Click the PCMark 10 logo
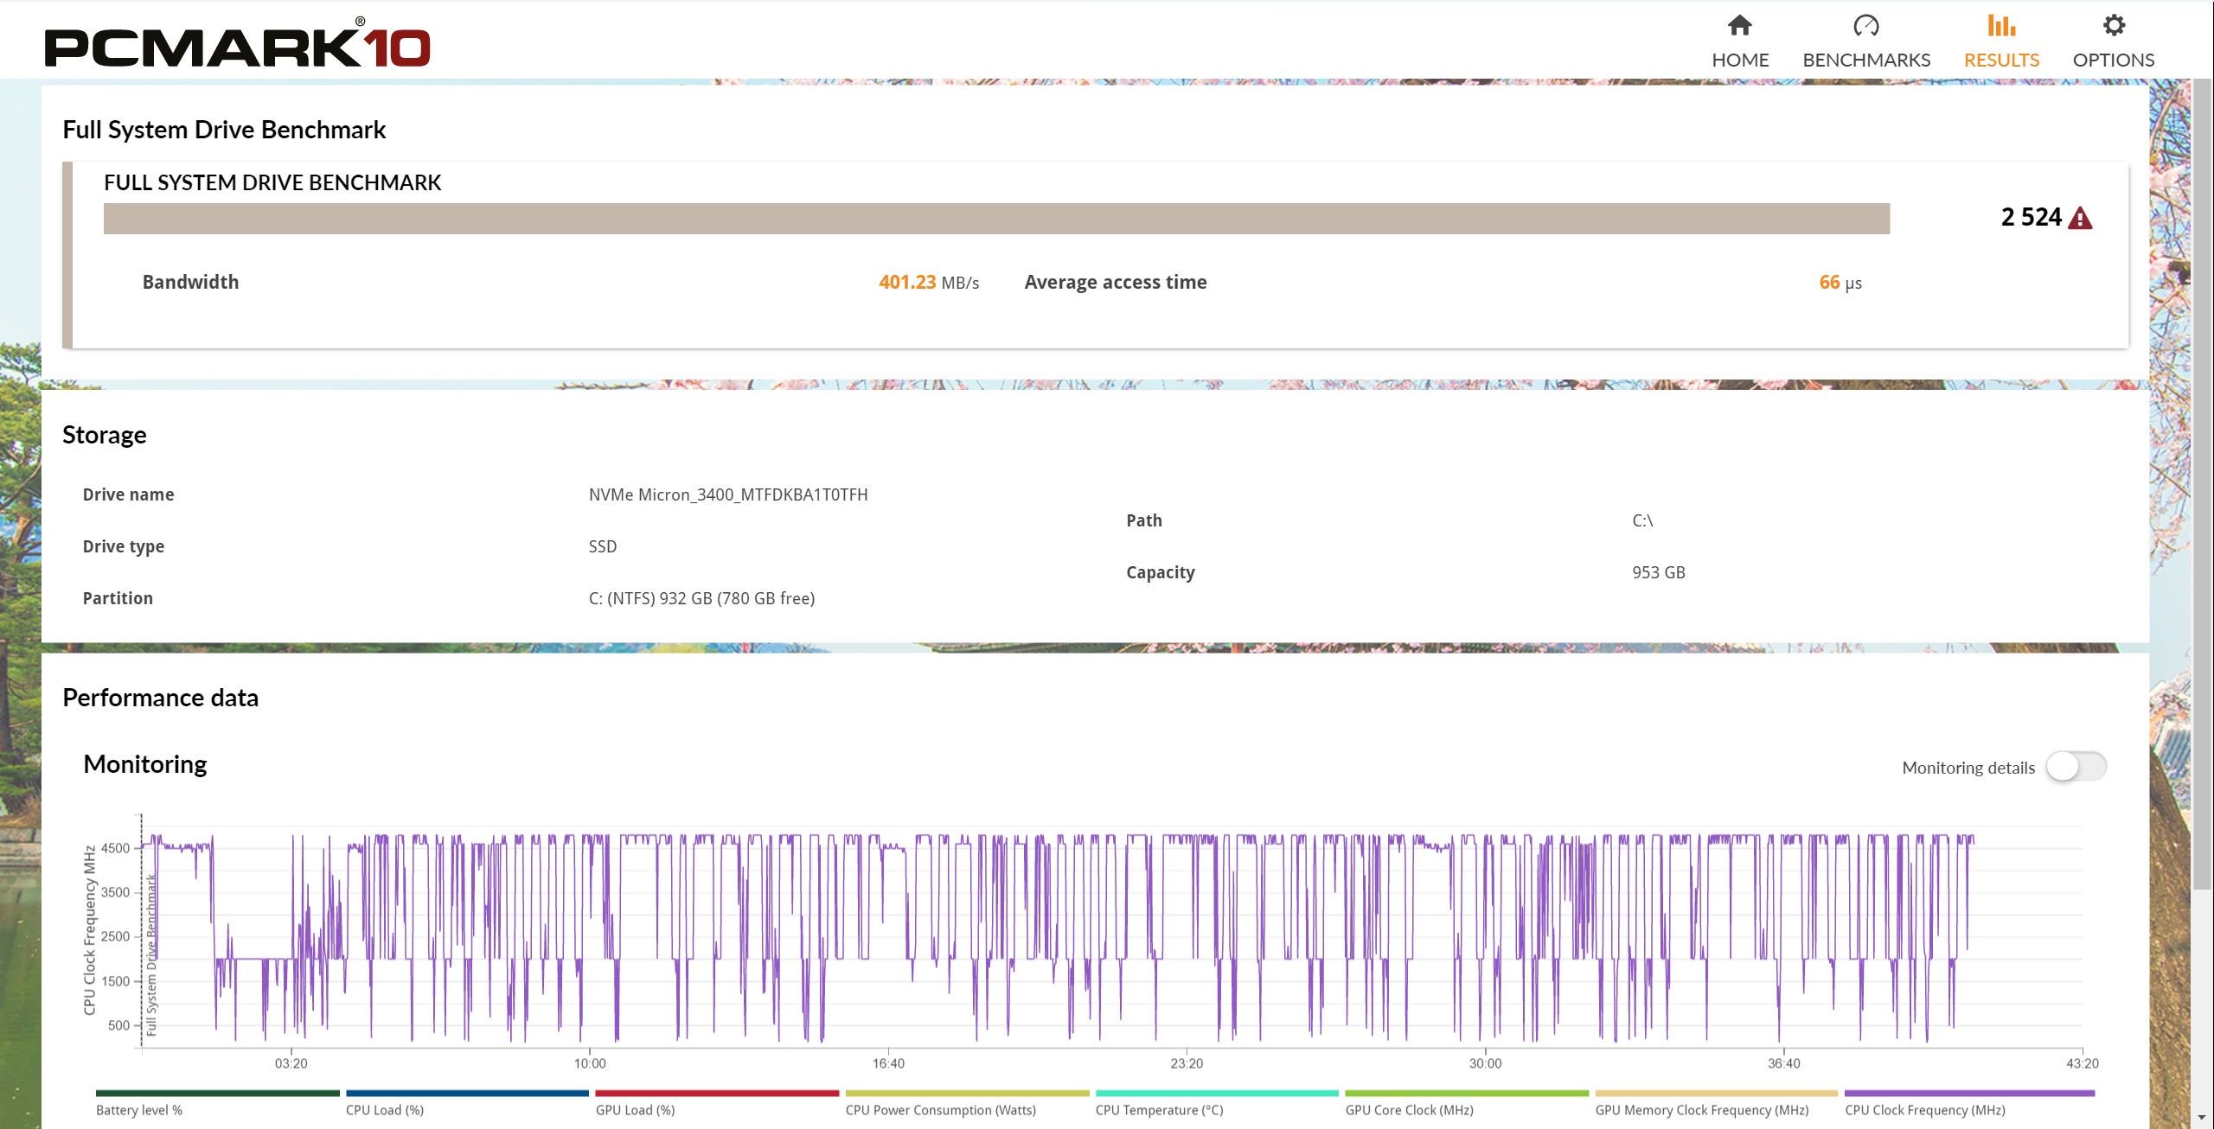This screenshot has height=1129, width=2214. [238, 44]
